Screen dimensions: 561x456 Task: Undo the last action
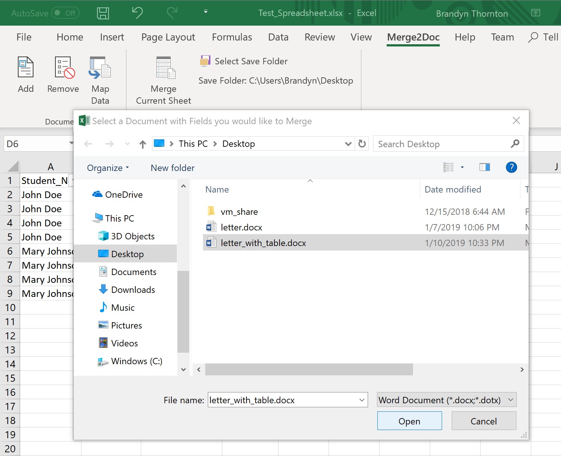[x=137, y=13]
